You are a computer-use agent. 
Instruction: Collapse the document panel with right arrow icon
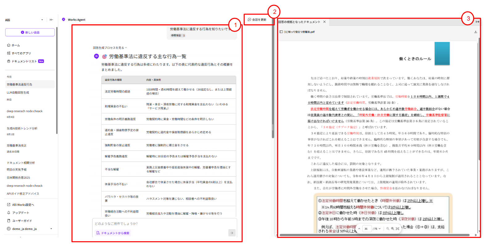pos(477,22)
